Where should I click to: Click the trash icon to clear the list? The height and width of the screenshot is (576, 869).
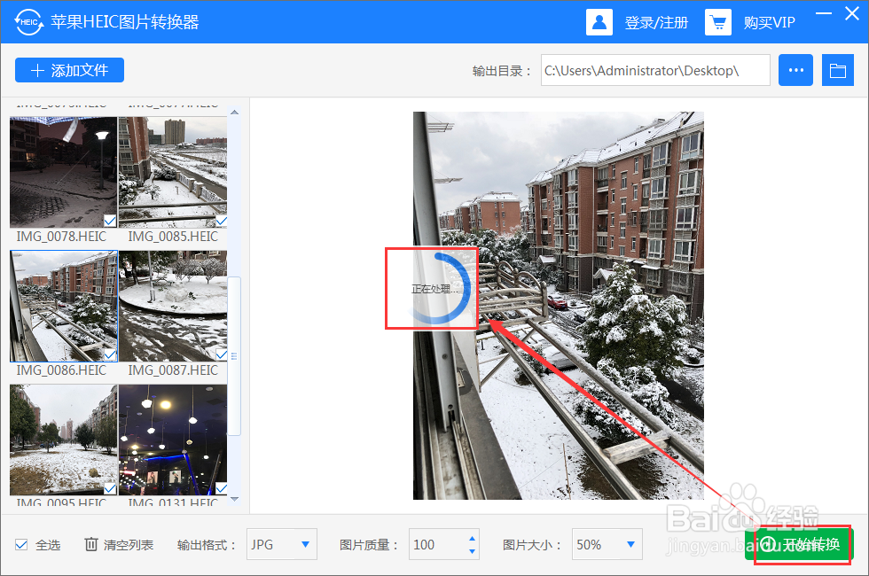pyautogui.click(x=93, y=545)
